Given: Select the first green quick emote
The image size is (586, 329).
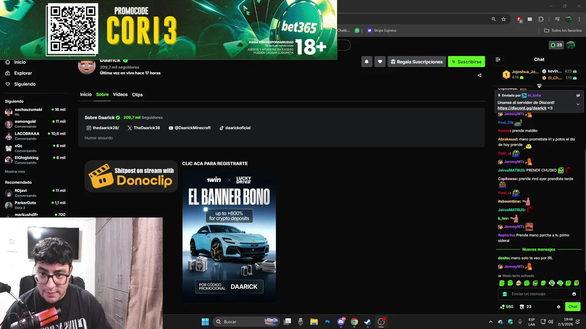Looking at the screenshot, I should point(502,283).
